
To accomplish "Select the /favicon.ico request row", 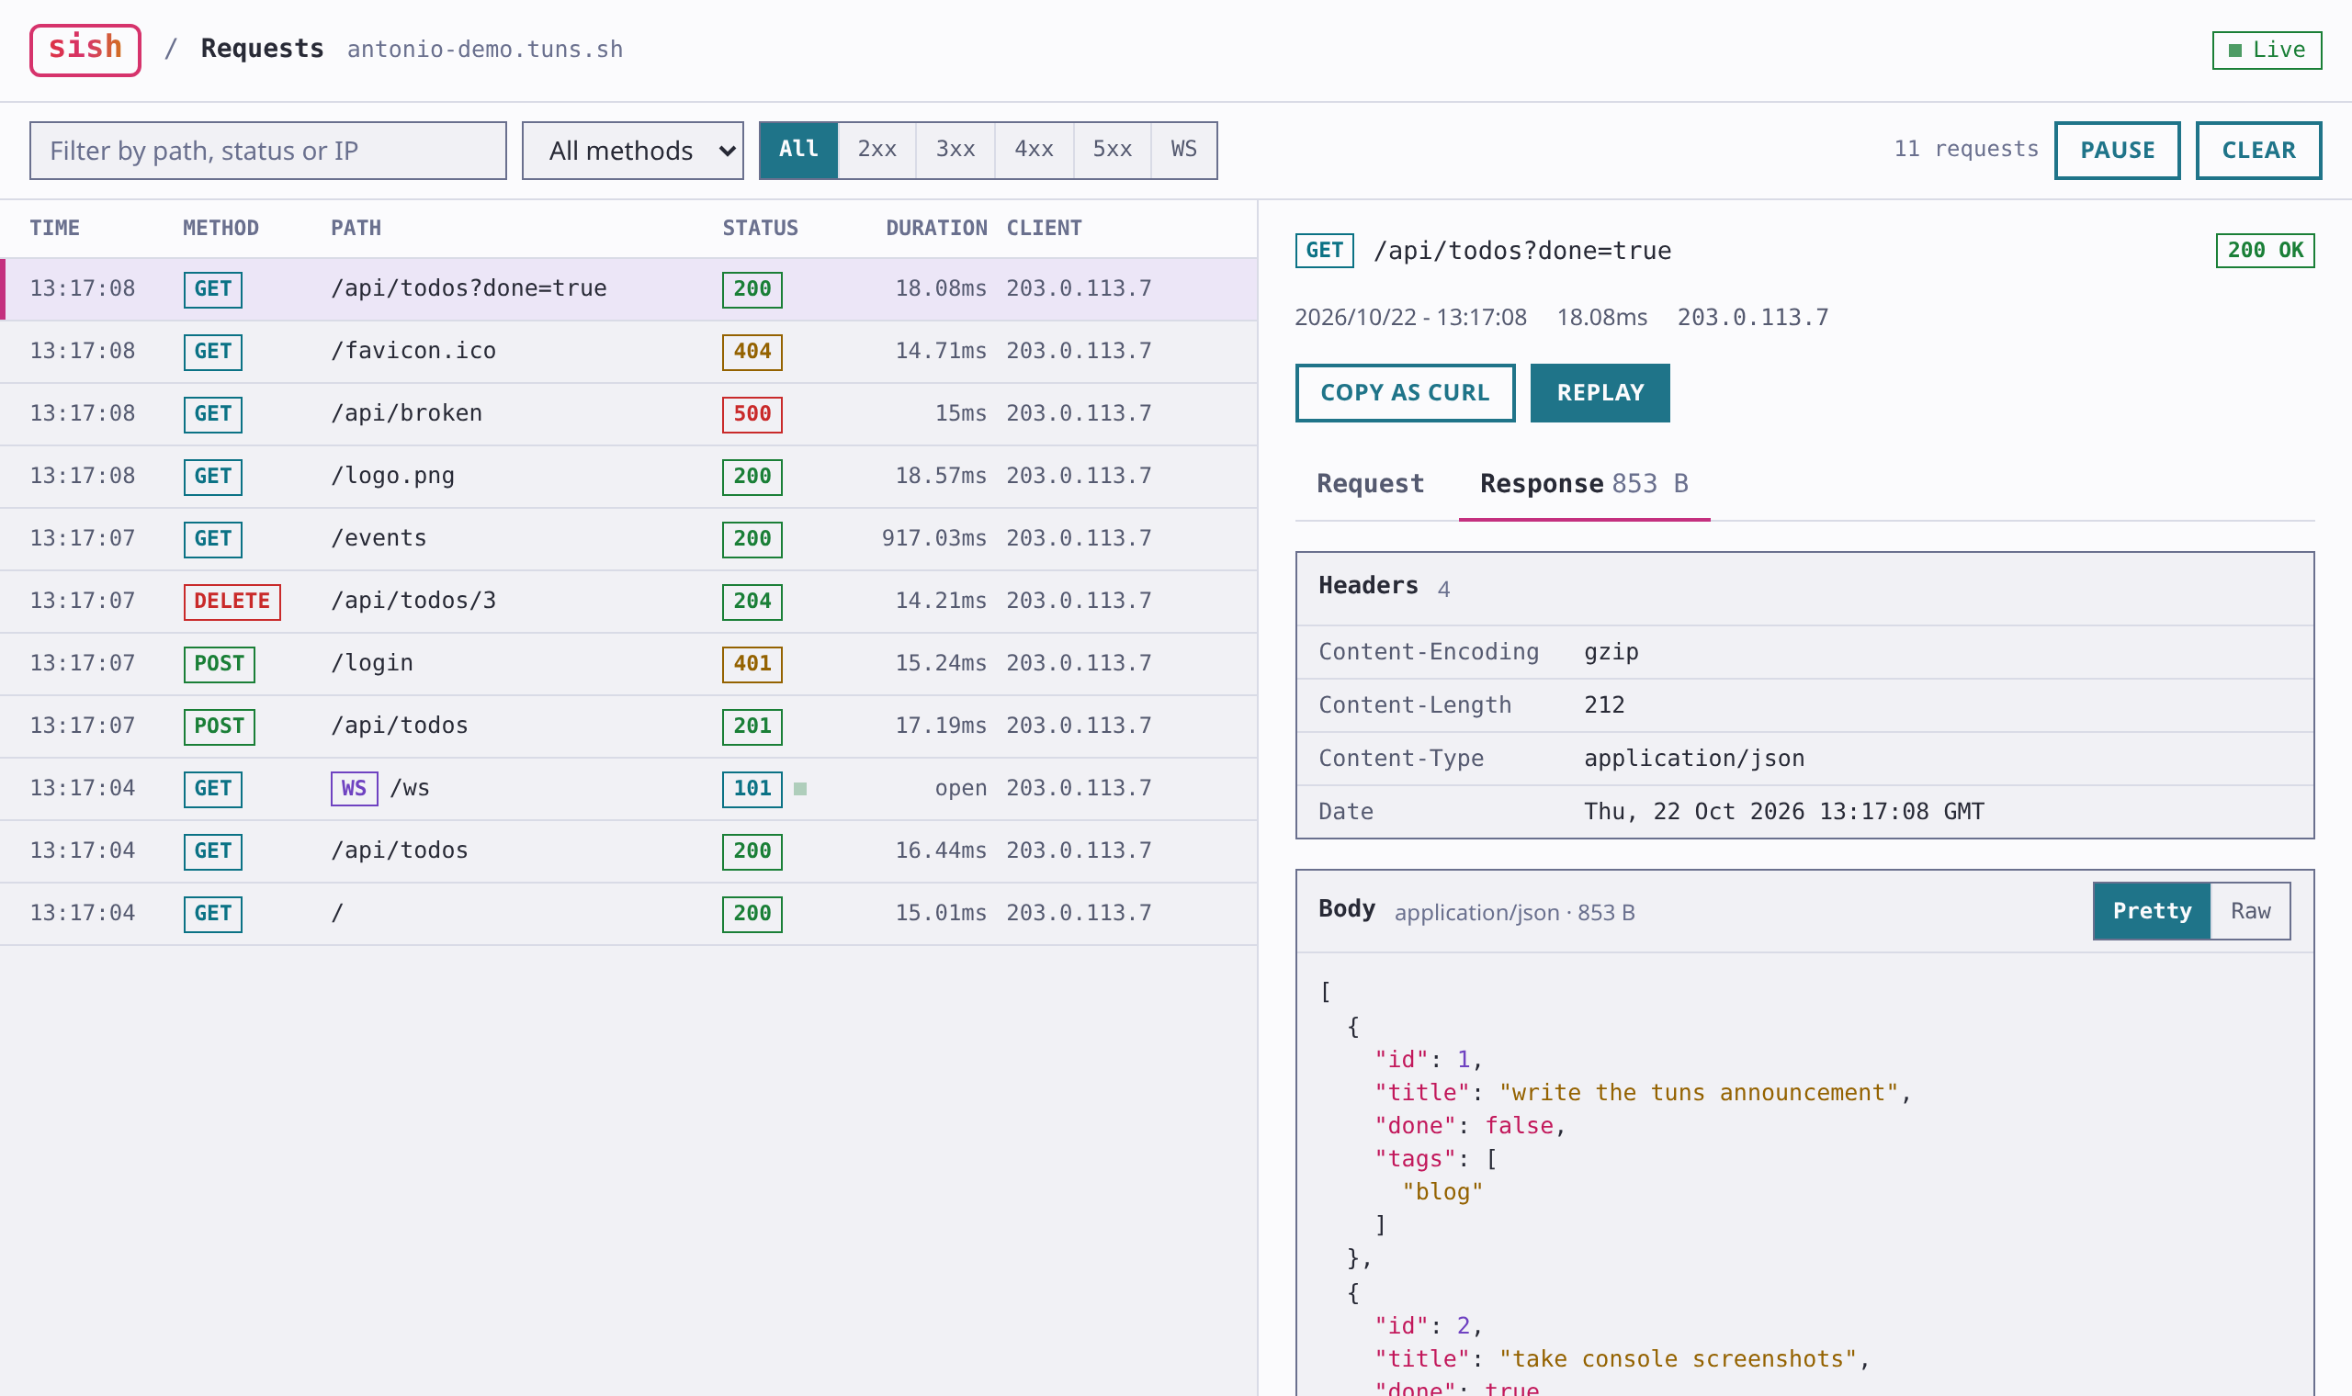I will pos(628,352).
